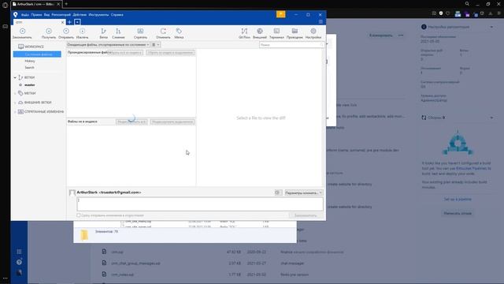Open the three-dots menu beside Clone

[401, 35]
